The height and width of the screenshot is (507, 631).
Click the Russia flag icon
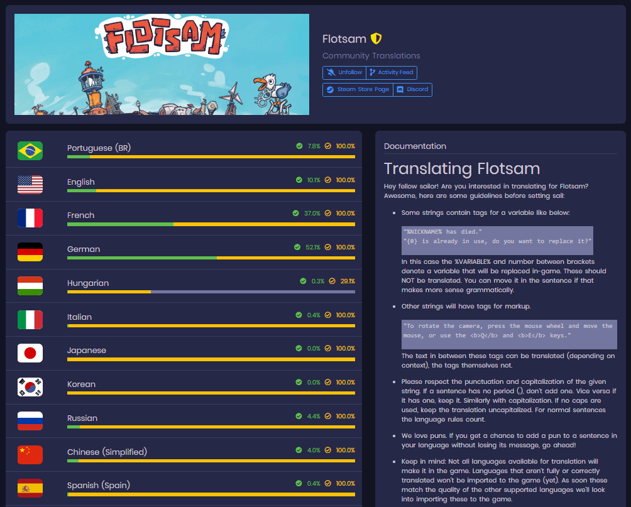click(30, 420)
